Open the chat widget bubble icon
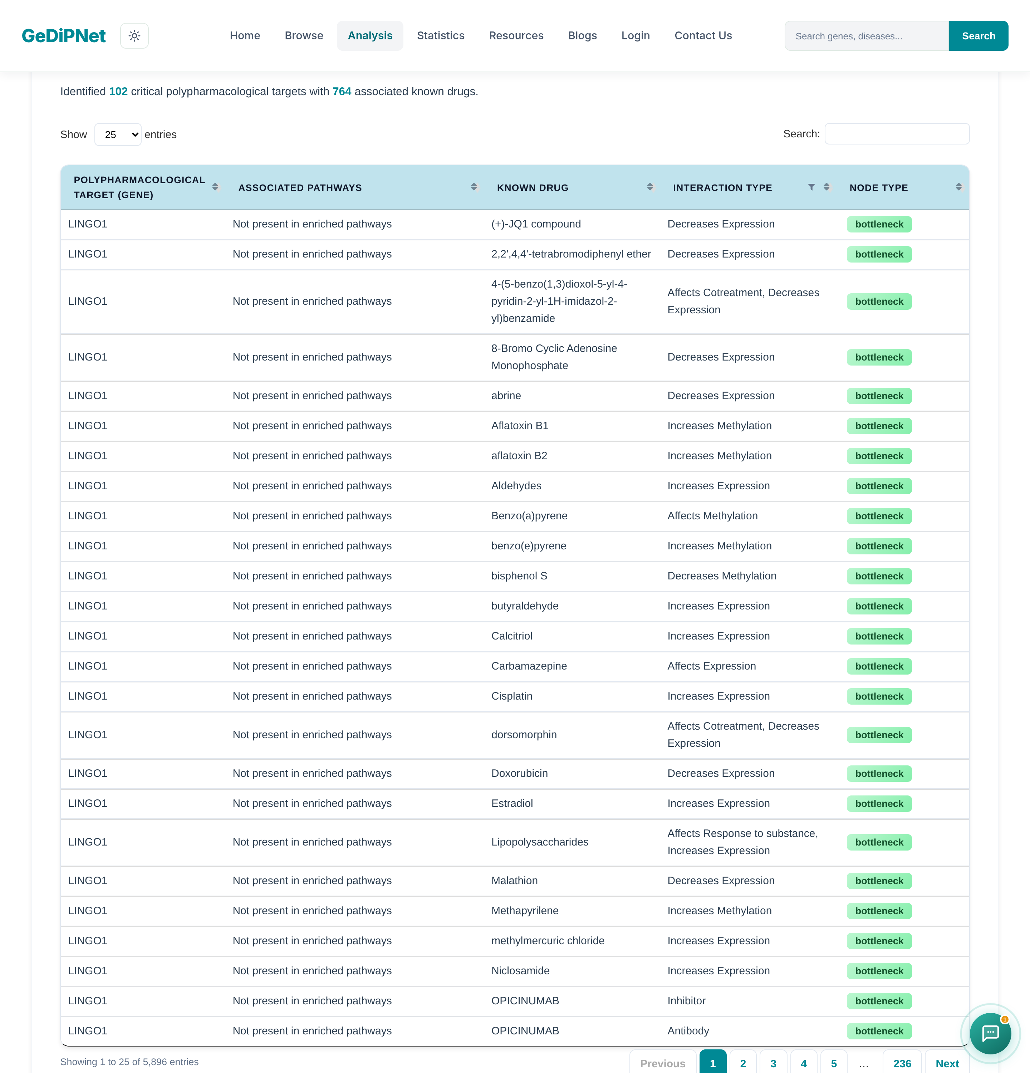 click(990, 1033)
